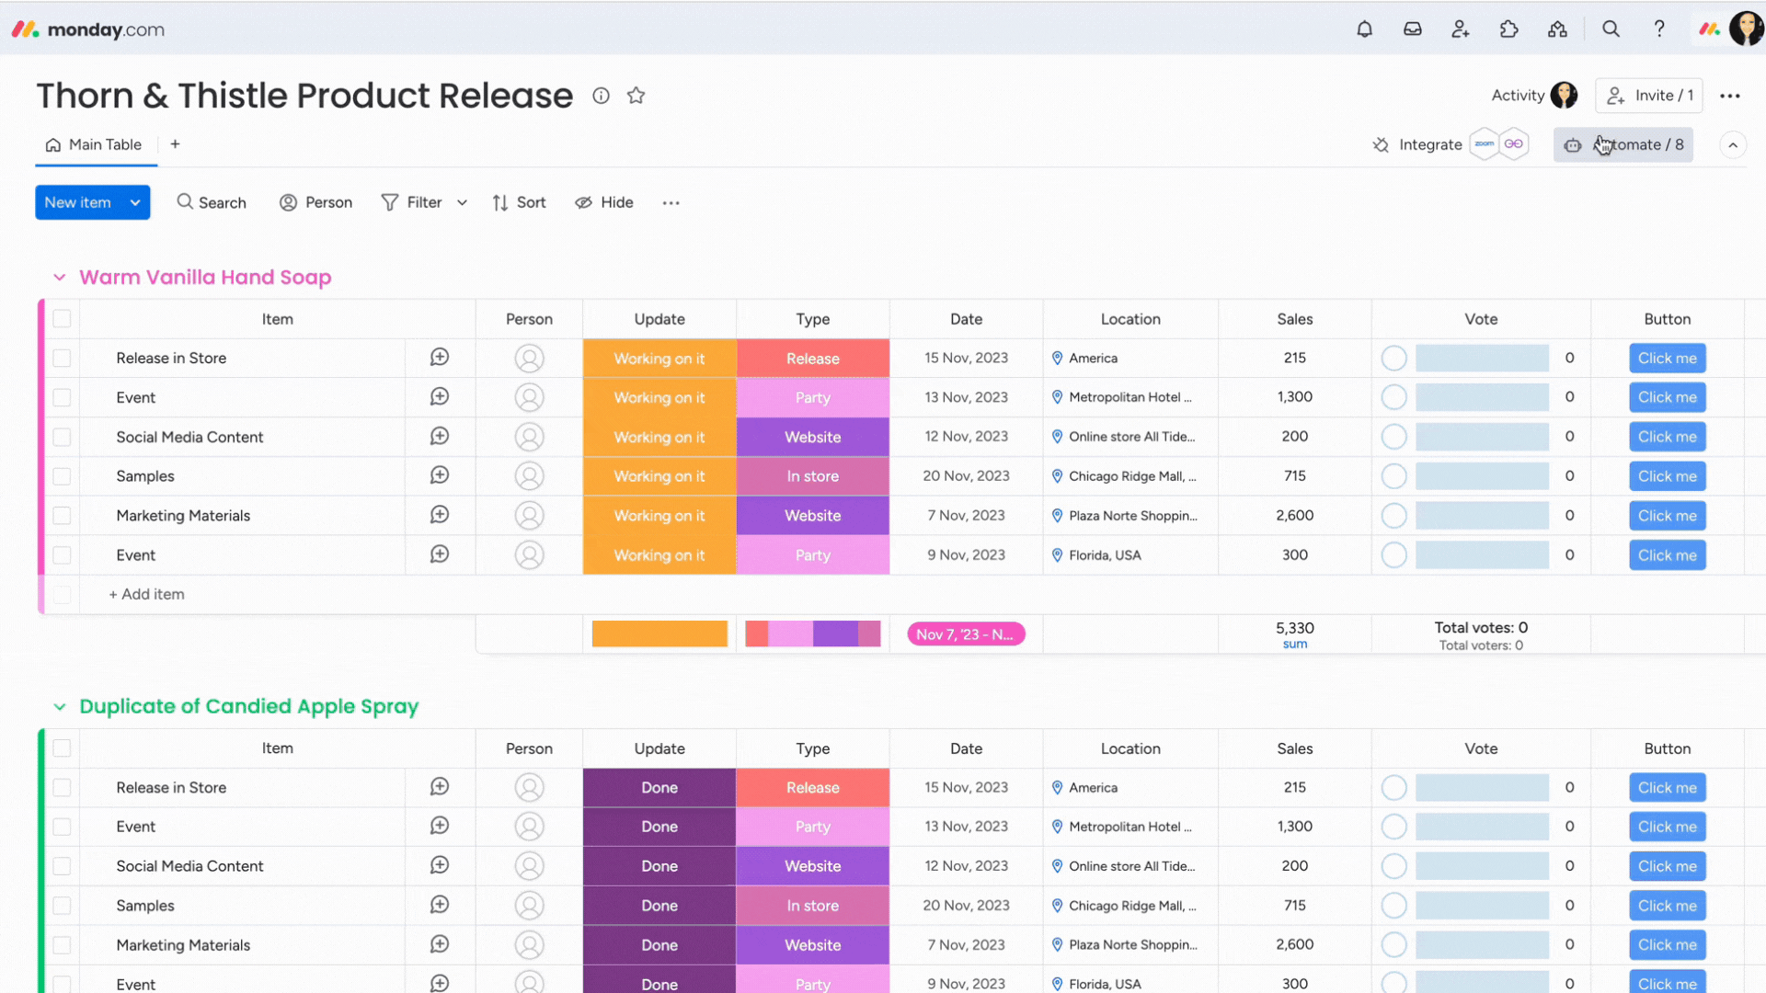Cast a vote on the Samples row
1766x993 pixels.
(1393, 476)
